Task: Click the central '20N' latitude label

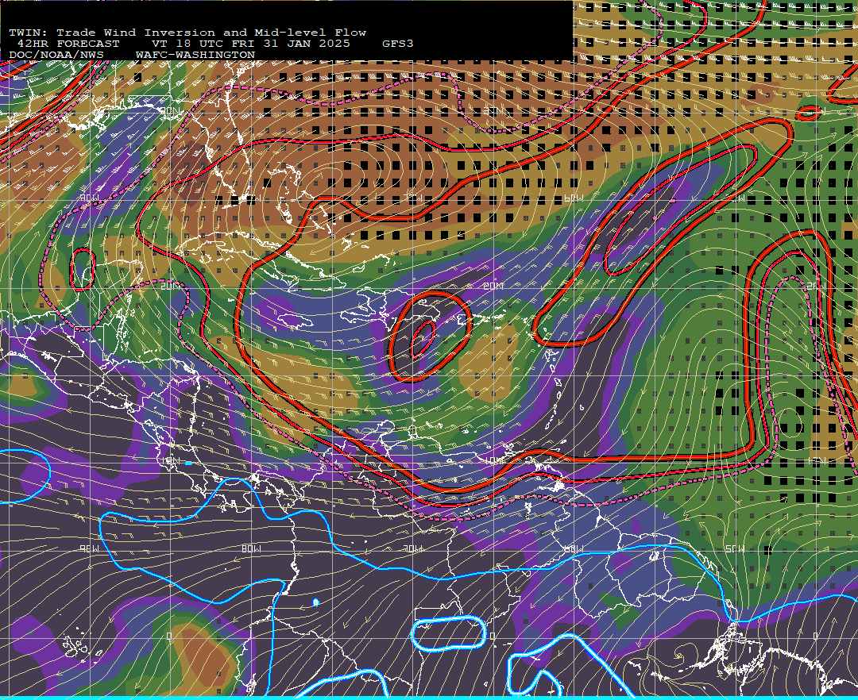Action: coord(494,286)
